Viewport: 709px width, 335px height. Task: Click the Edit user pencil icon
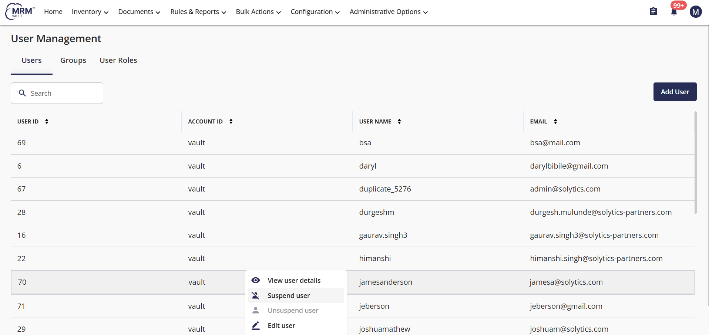click(256, 325)
